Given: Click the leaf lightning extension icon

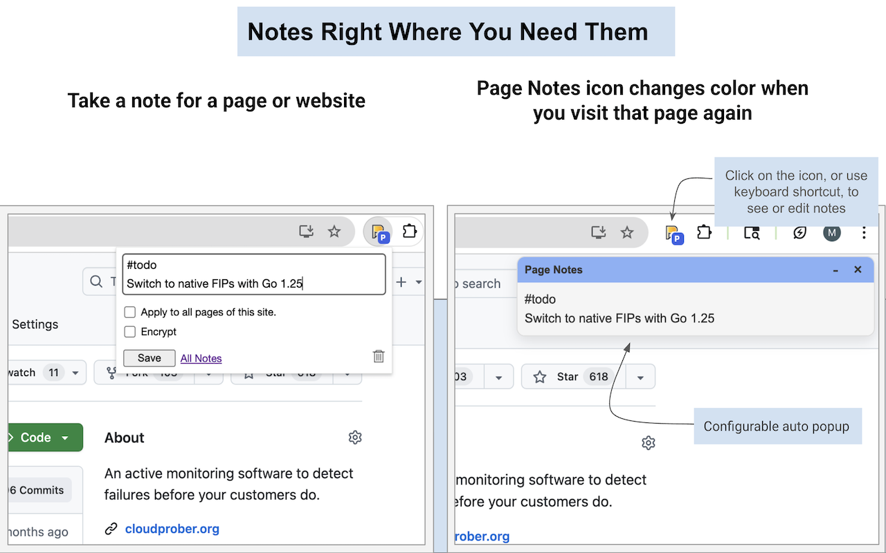Looking at the screenshot, I should pyautogui.click(x=799, y=233).
